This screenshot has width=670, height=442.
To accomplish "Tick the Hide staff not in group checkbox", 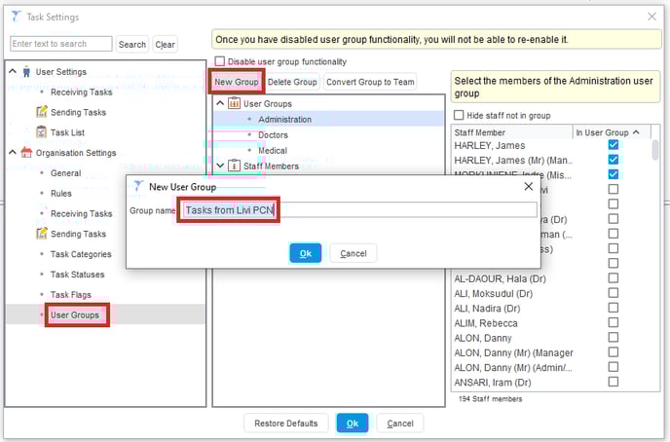I will pos(460,115).
